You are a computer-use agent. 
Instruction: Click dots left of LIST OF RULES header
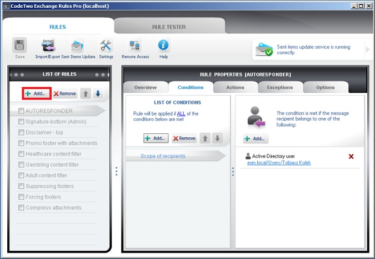pos(18,74)
